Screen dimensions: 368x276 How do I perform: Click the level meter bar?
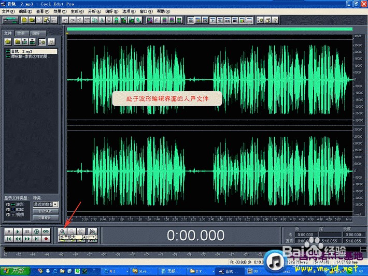(x=182, y=249)
